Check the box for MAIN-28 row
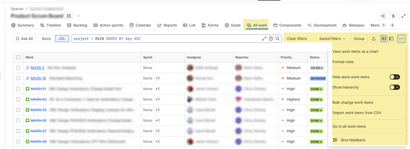Viewport: 410px width, 149px height. (x=18, y=142)
